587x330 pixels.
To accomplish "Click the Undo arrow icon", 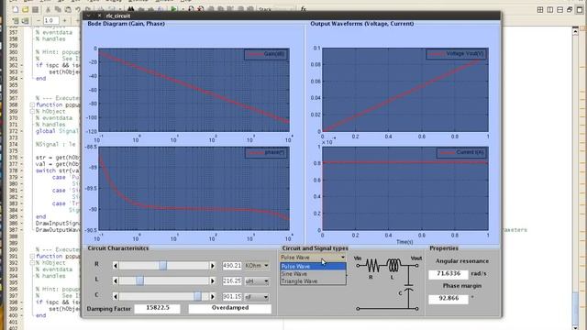I will (78, 9).
